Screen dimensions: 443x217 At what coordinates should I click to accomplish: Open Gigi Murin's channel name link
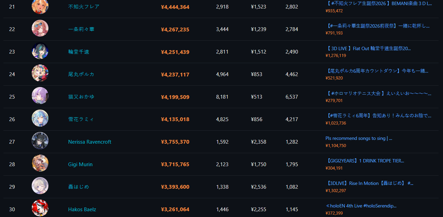tap(80, 164)
